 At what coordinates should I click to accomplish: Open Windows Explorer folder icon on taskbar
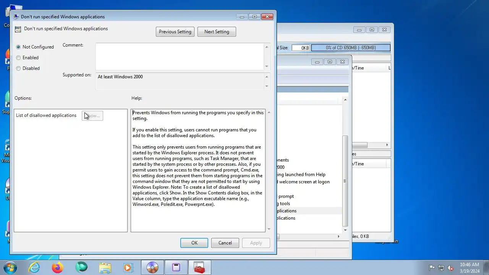105,267
